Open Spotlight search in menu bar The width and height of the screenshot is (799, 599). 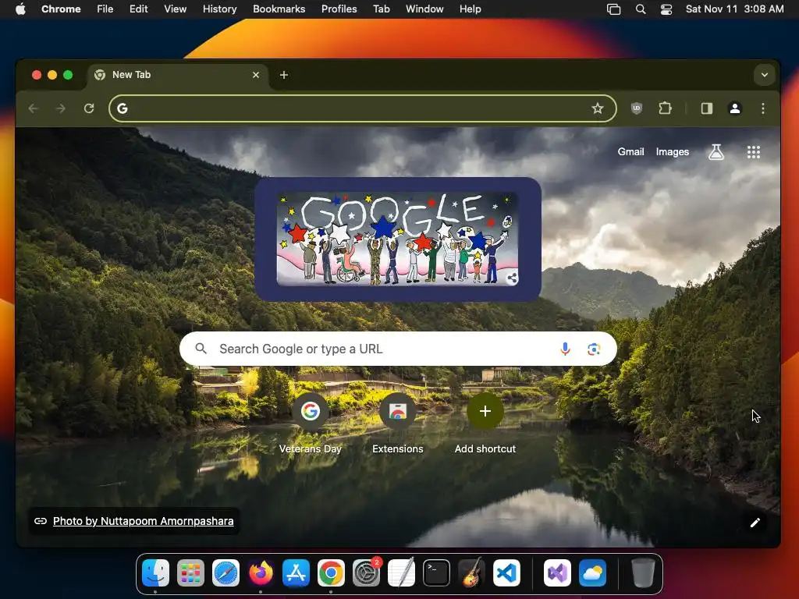[x=641, y=9]
